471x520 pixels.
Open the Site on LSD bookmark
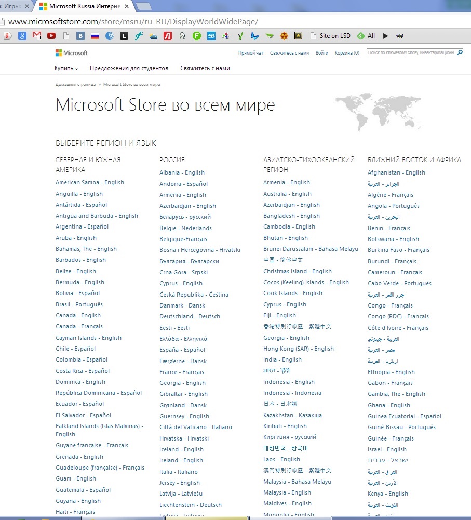coord(330,36)
